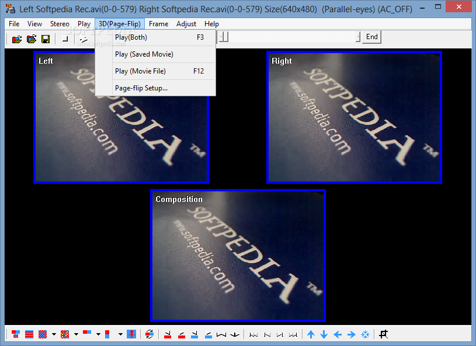Expand the side-by-side dropdown arrow

click(x=98, y=334)
